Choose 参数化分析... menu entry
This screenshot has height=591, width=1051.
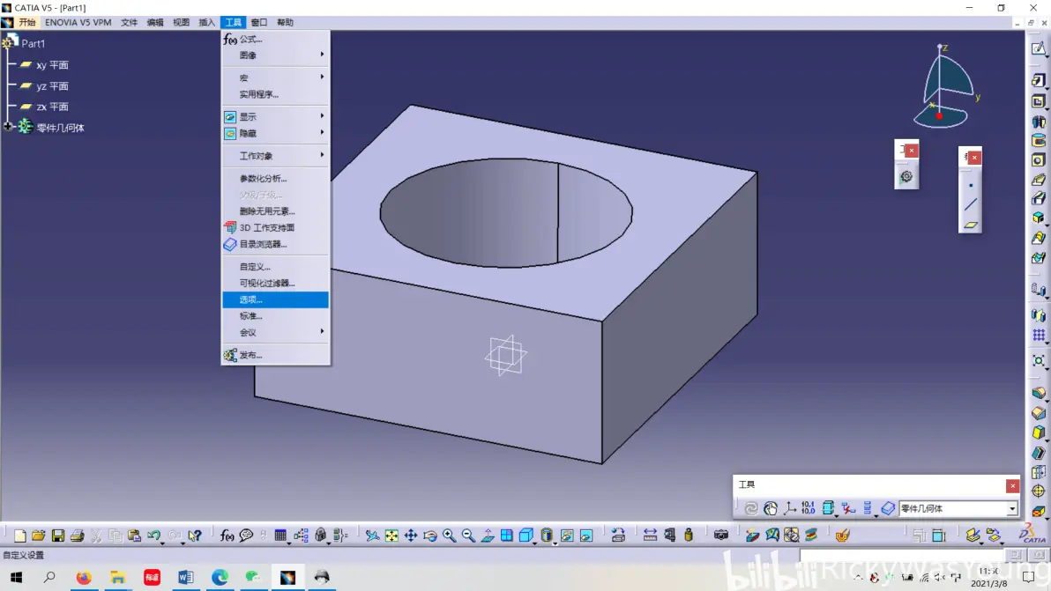[x=275, y=178]
